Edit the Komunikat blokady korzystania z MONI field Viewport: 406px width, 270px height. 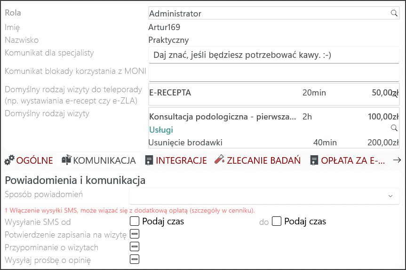274,73
